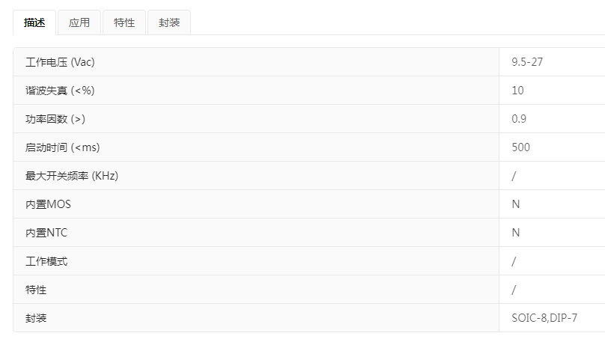Click the 功率因数 (>) row label
The height and width of the screenshot is (339, 605).
(x=55, y=119)
